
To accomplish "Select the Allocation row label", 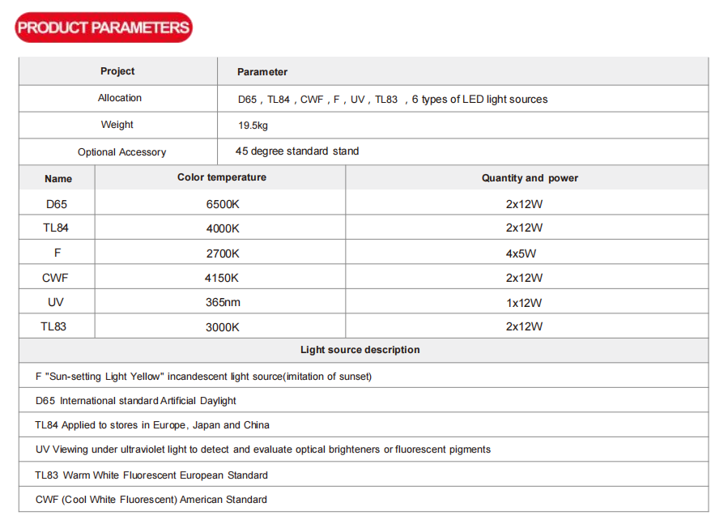I will point(120,98).
